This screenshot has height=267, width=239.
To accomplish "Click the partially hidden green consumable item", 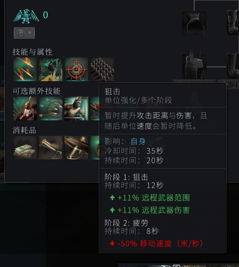I will click(x=94, y=148).
